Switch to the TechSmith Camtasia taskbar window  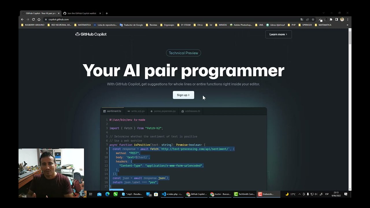tap(245, 194)
